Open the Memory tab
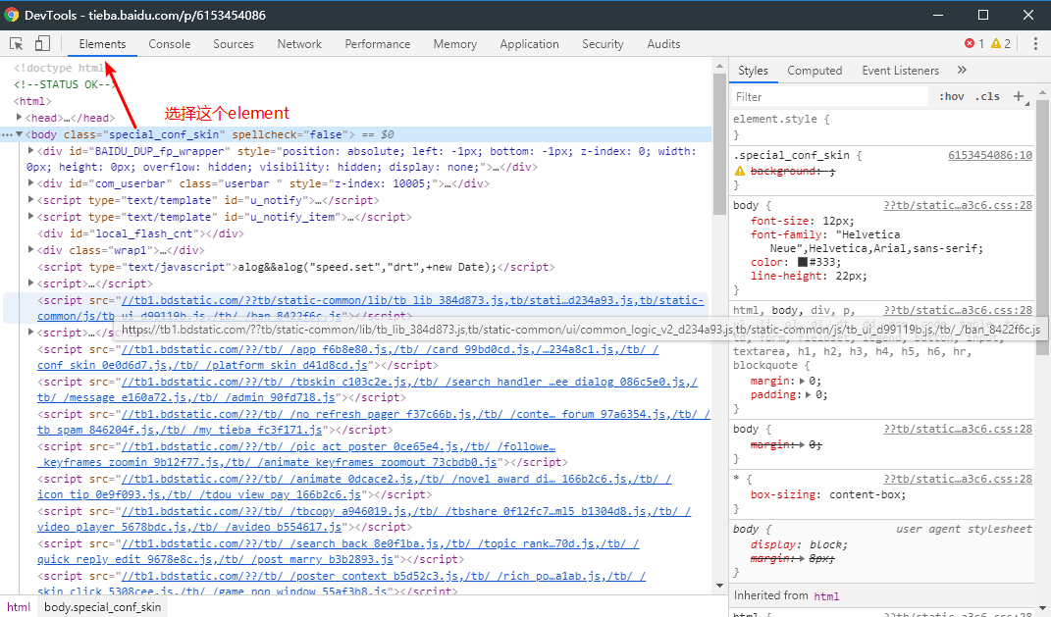The width and height of the screenshot is (1051, 617). coord(455,43)
